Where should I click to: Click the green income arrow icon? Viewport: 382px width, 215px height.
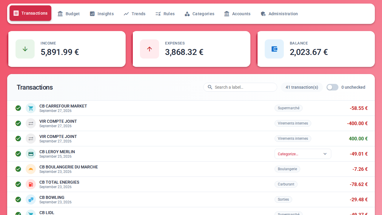[25, 49]
